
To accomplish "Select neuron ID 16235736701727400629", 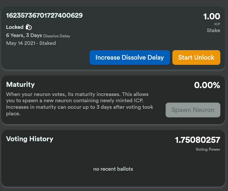I will point(44,15).
